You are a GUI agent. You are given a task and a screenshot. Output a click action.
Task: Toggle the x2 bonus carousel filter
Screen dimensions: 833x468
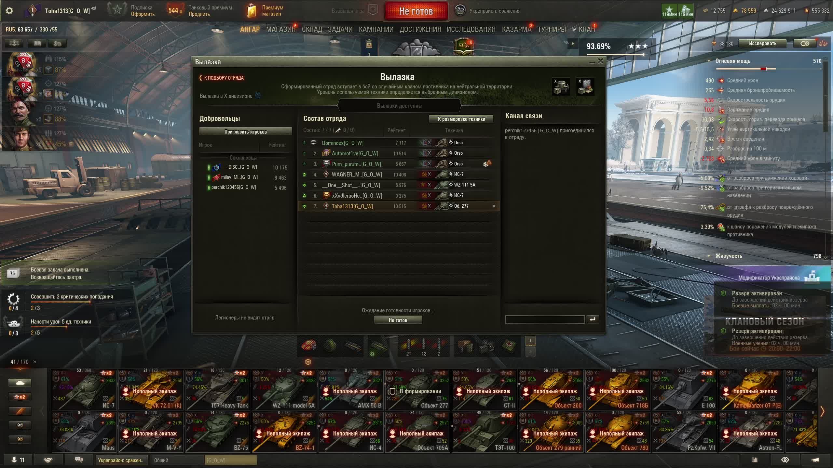tap(20, 397)
